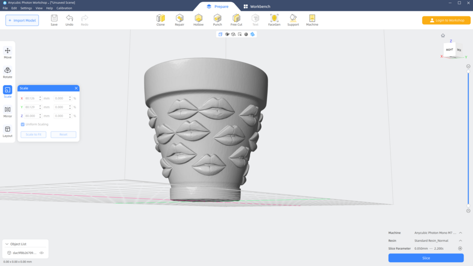Choose the Free Cut tool
Viewport: 473px width, 266px height.
pos(236,20)
